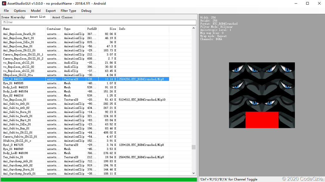The image size is (325, 182).
Task: Click the 512*512 info of Tex_Empoleon_01
Action: 142,100
